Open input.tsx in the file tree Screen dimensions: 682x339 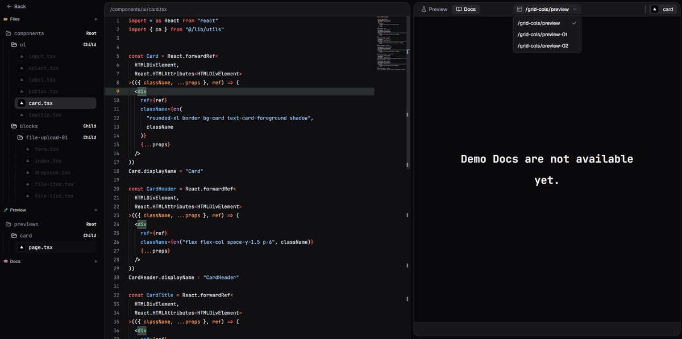point(42,56)
